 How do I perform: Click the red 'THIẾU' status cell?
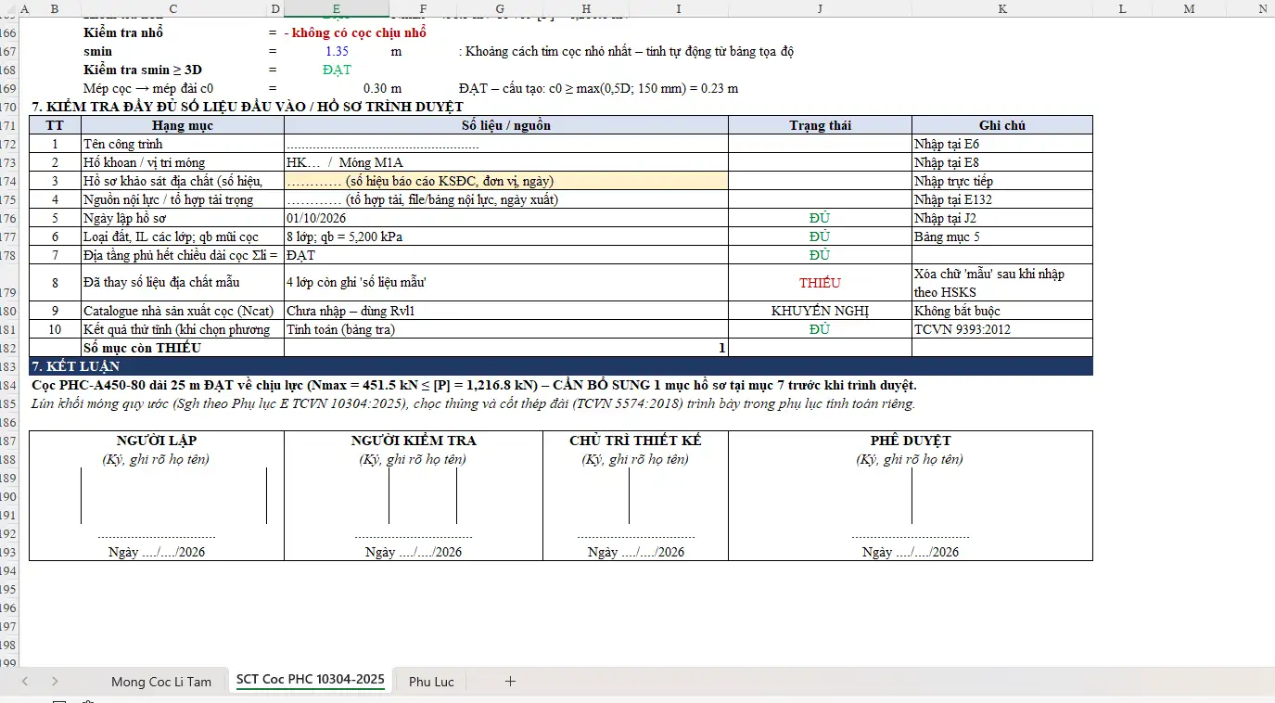pyautogui.click(x=820, y=283)
